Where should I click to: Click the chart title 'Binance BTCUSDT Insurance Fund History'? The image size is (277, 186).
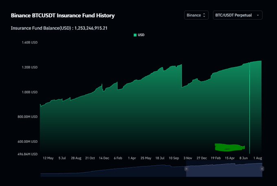(63, 15)
